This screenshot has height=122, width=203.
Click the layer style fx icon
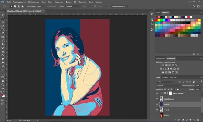179,120
